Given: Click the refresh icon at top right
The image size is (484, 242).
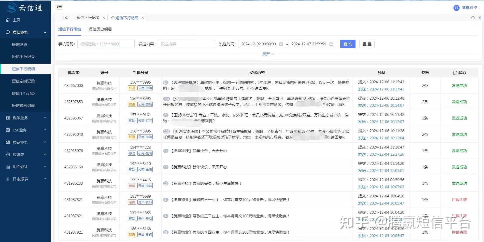Looking at the screenshot, I should click(473, 18).
